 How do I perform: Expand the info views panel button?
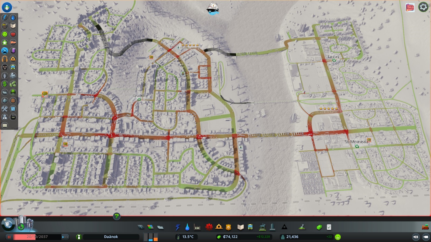pyautogui.click(x=7, y=7)
